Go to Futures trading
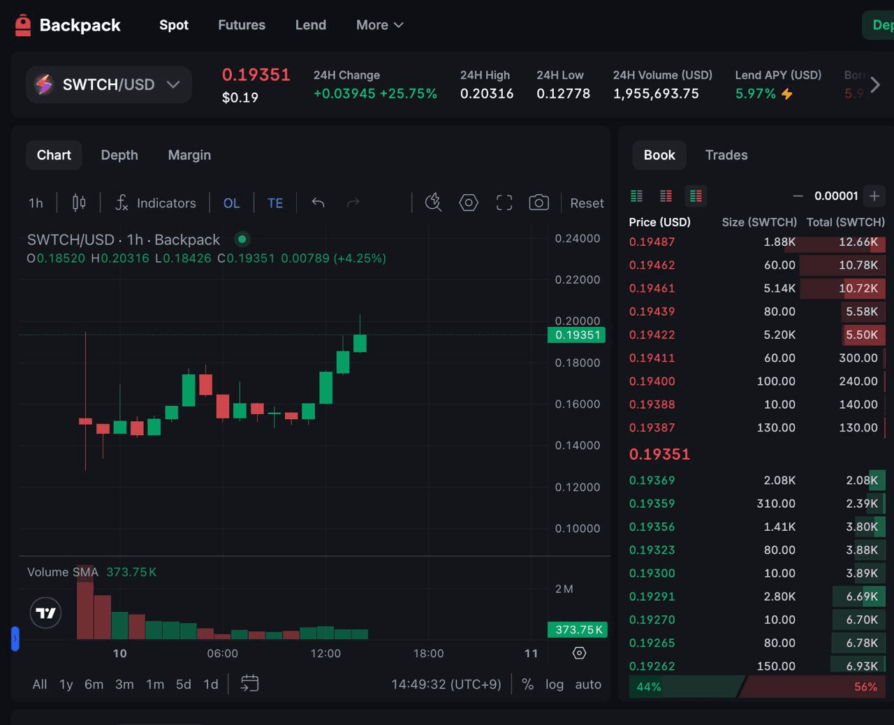The image size is (894, 725). point(242,25)
